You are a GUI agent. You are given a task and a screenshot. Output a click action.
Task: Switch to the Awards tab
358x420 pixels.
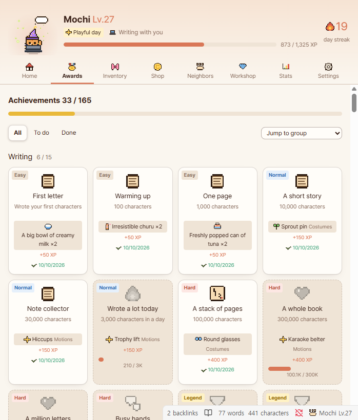(72, 71)
